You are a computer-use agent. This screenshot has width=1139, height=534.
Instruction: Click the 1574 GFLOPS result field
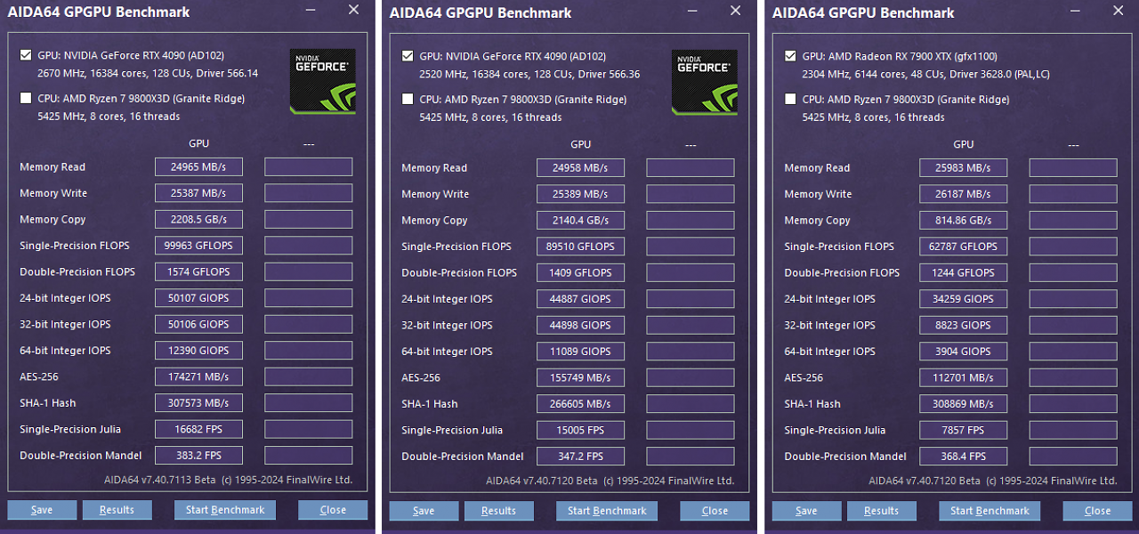(x=198, y=271)
